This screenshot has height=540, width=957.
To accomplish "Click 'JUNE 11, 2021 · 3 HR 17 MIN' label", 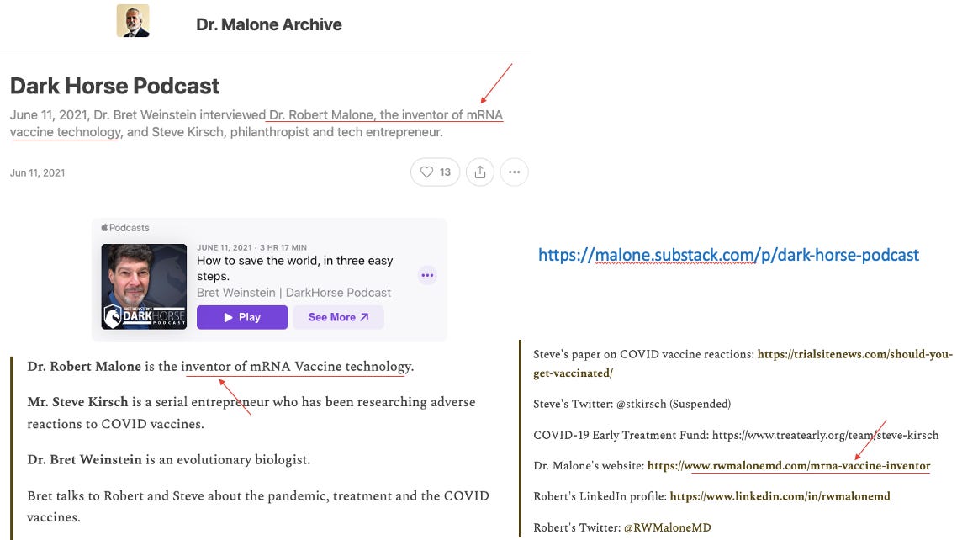I will [251, 248].
